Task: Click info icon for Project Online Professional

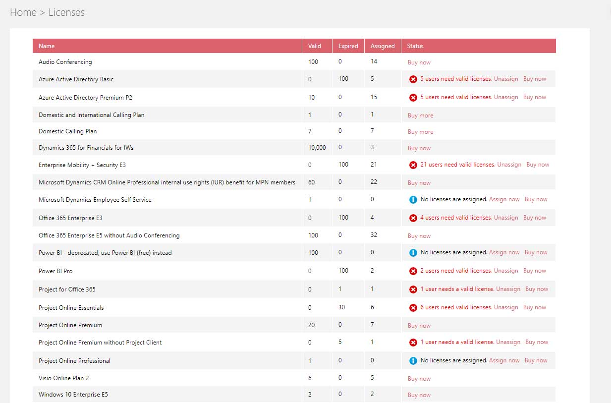Action: [x=413, y=361]
